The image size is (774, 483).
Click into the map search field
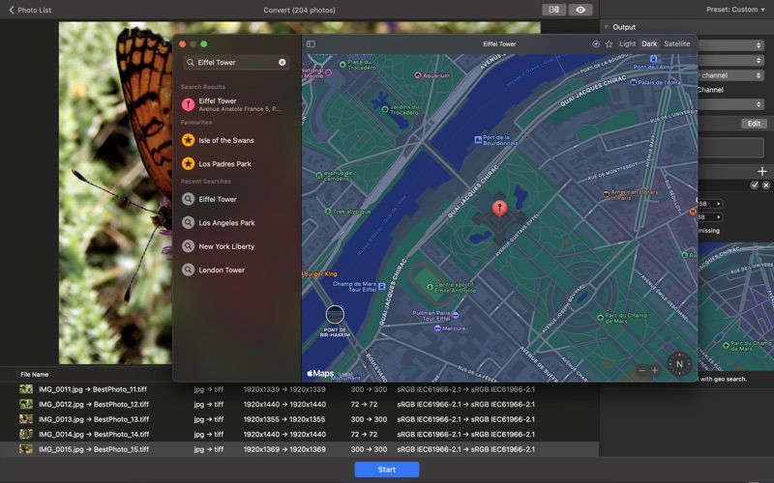[236, 62]
